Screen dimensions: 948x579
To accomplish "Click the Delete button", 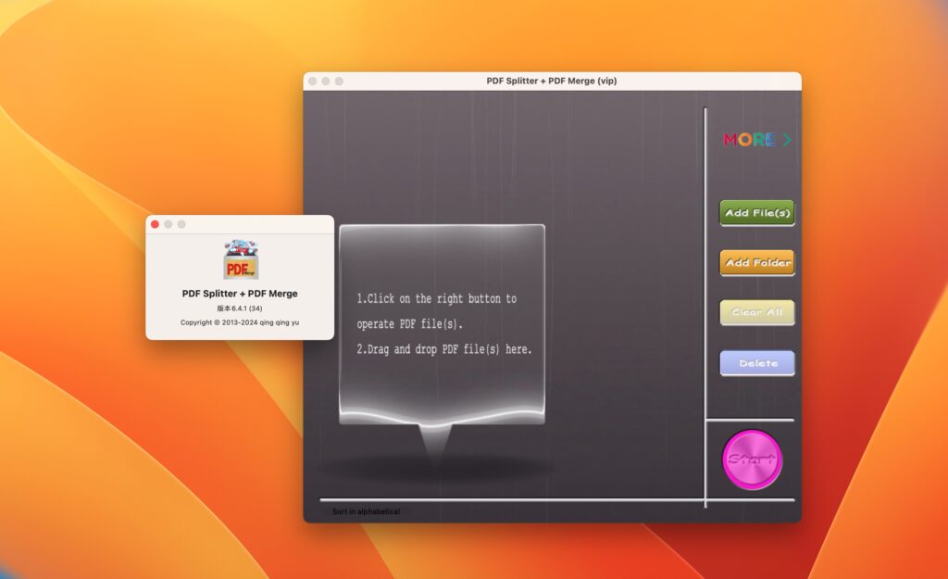I will [756, 362].
